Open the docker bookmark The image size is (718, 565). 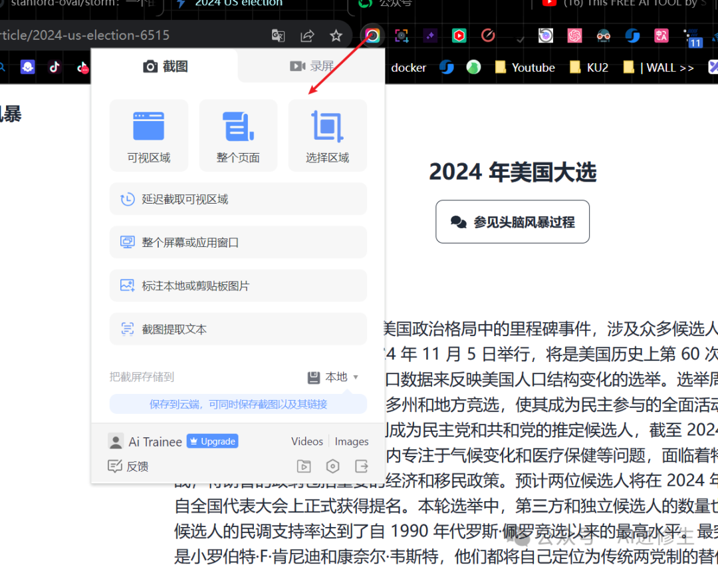pyautogui.click(x=408, y=68)
